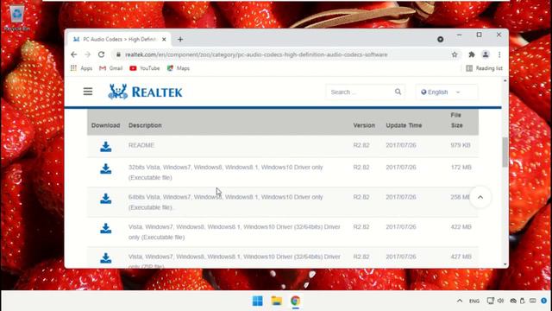Image resolution: width=552 pixels, height=311 pixels.
Task: Show hidden system tray icons
Action: click(x=460, y=301)
